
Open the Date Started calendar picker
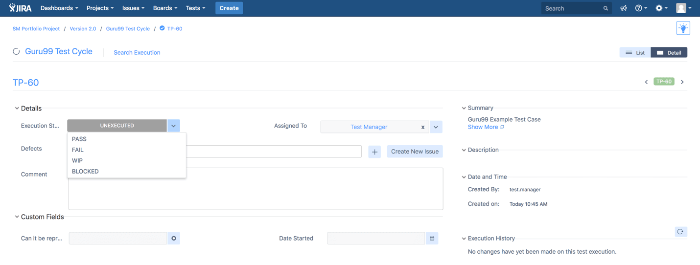pos(432,239)
